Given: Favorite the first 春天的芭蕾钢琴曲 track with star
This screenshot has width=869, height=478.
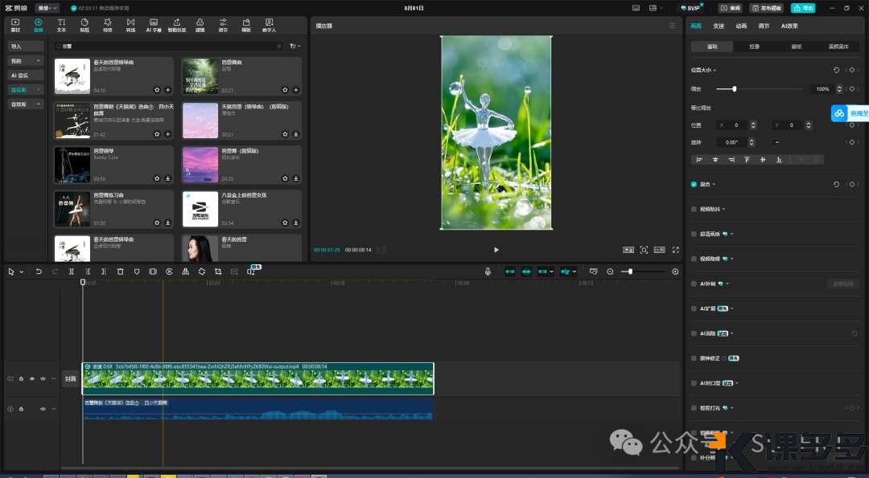Looking at the screenshot, I should [157, 90].
